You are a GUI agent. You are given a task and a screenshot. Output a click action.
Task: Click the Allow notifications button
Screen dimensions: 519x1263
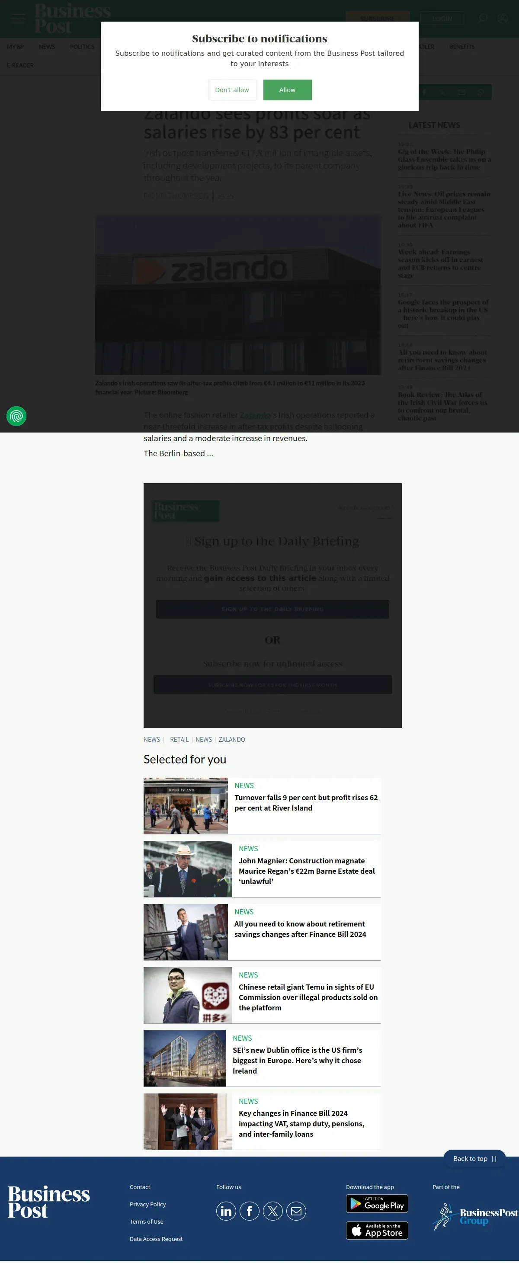click(287, 90)
